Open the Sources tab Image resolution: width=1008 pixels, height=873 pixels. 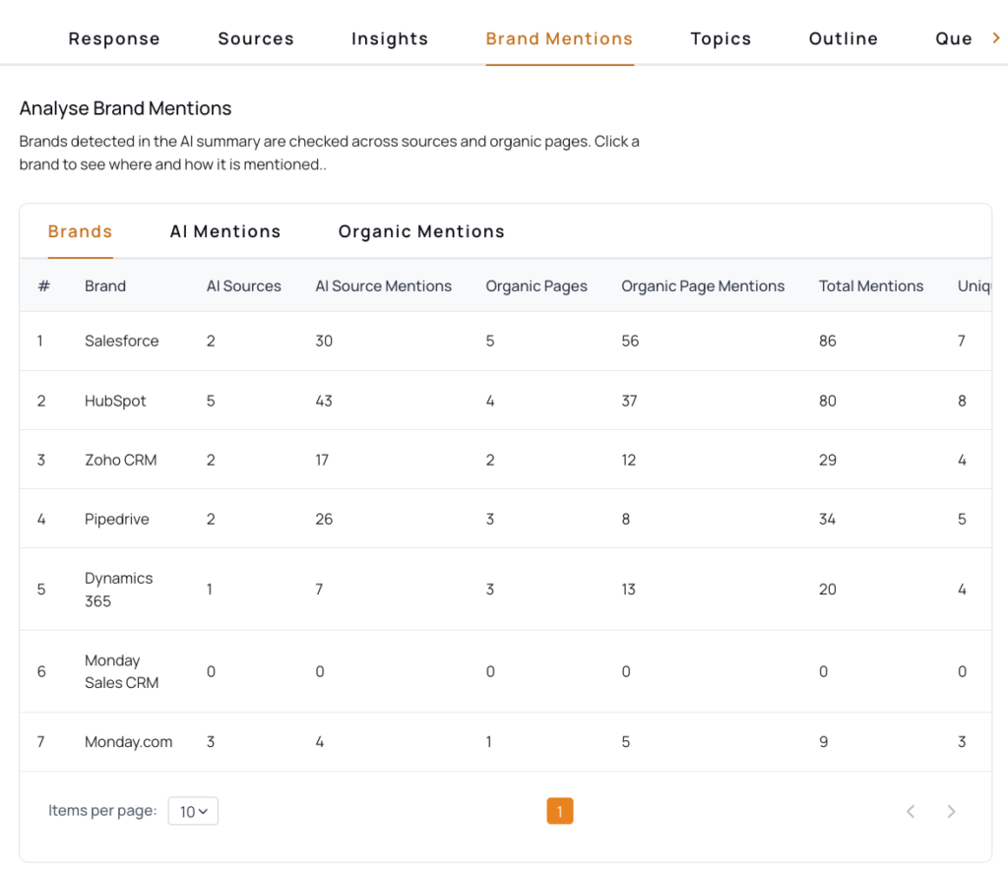256,39
